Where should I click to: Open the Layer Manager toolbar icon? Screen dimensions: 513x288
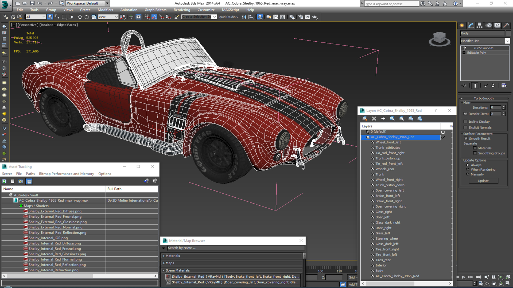click(260, 17)
